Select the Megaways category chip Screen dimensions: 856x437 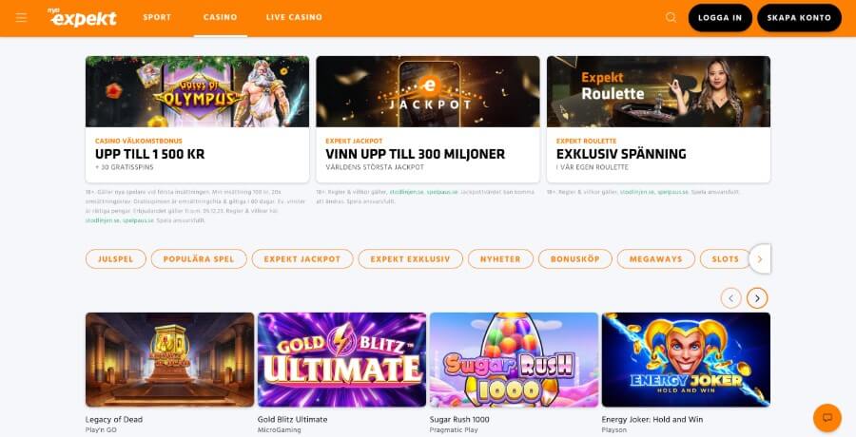[x=655, y=259]
